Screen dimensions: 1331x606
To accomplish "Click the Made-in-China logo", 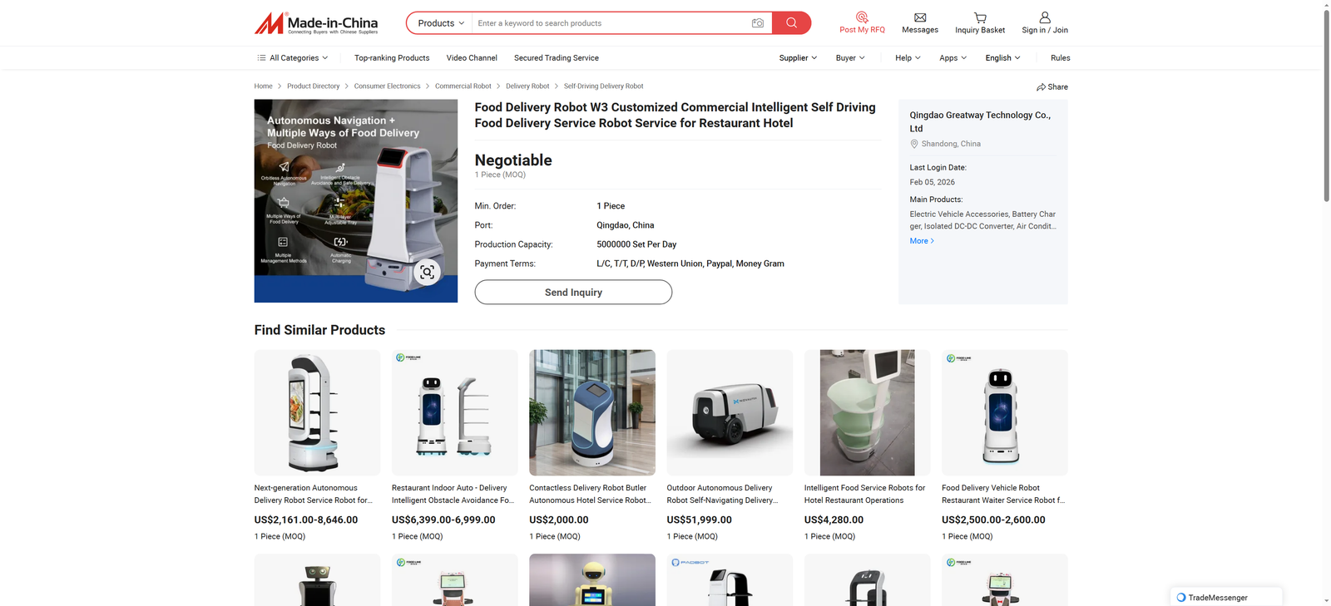I will (x=316, y=23).
